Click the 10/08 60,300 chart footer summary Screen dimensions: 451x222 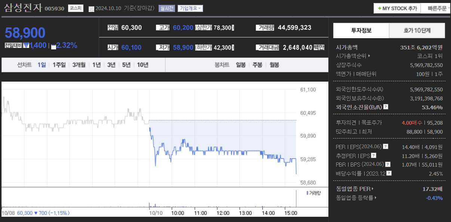36,213
